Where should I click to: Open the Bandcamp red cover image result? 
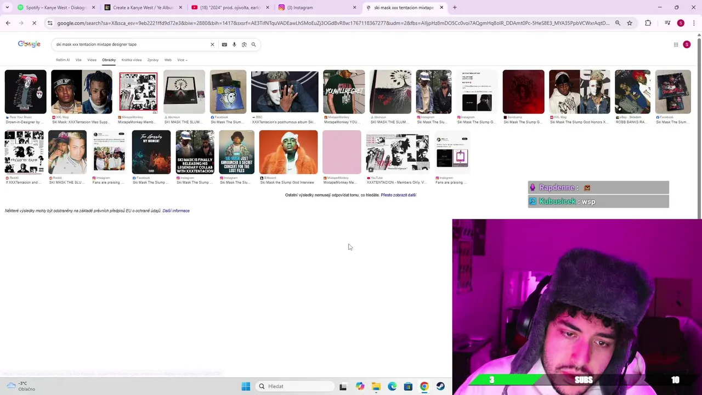pos(523,92)
